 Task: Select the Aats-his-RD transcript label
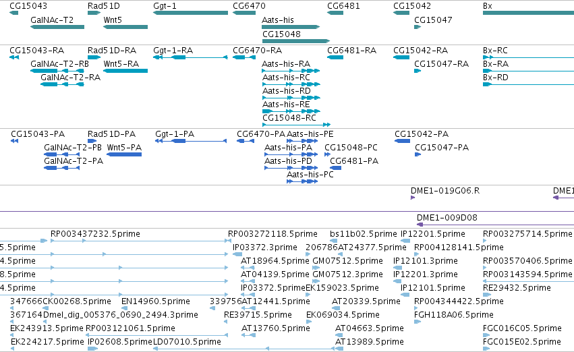[x=287, y=91]
